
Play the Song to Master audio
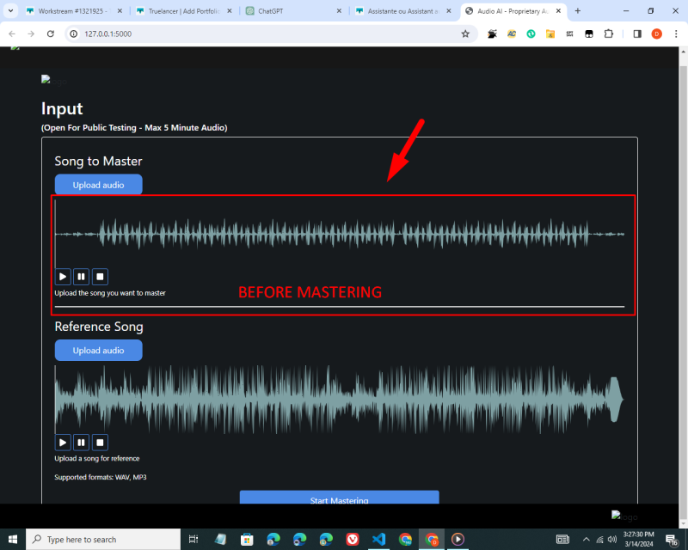point(63,277)
